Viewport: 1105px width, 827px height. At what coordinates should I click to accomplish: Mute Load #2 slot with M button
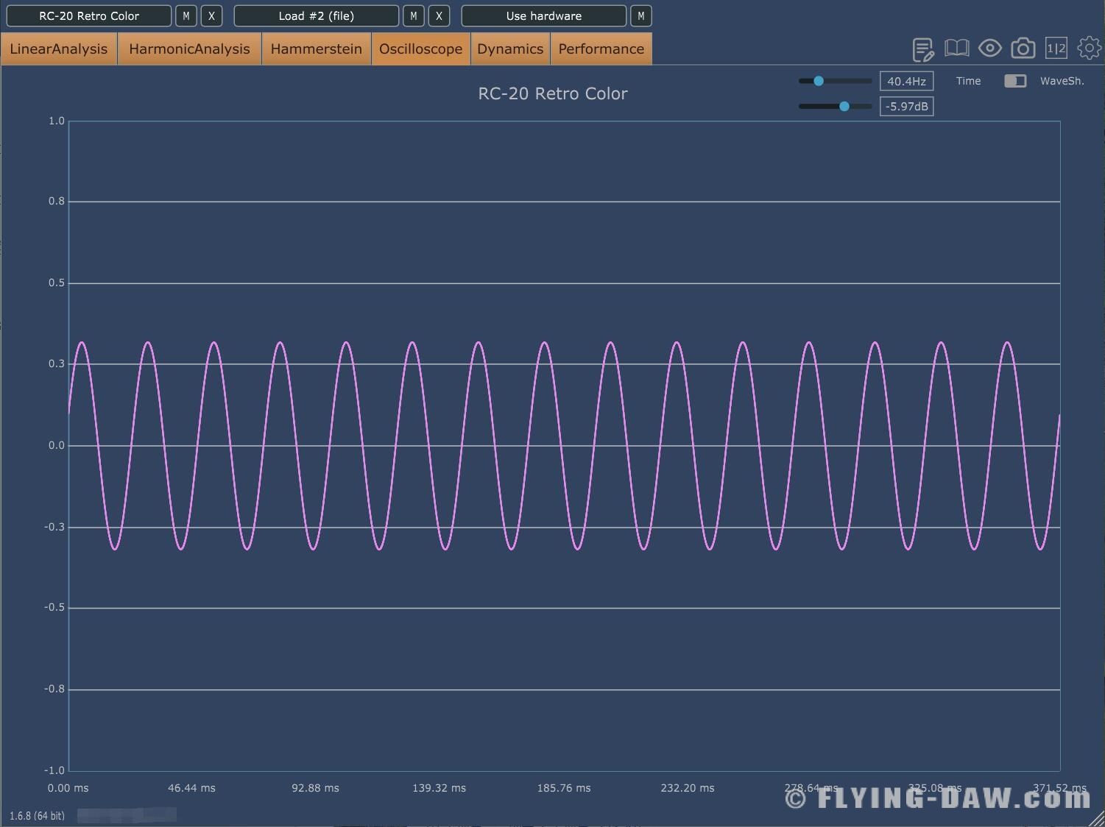[414, 15]
